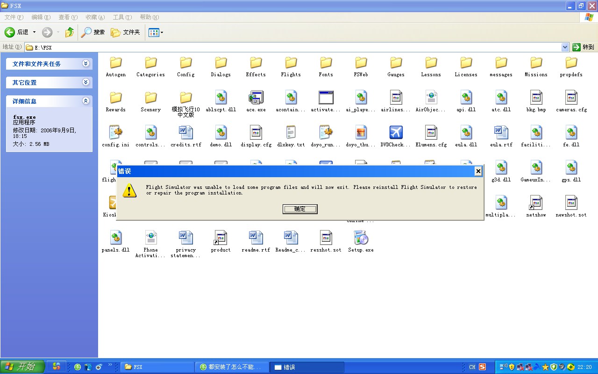
Task: Select the Phone Activation file
Action: tap(150, 245)
